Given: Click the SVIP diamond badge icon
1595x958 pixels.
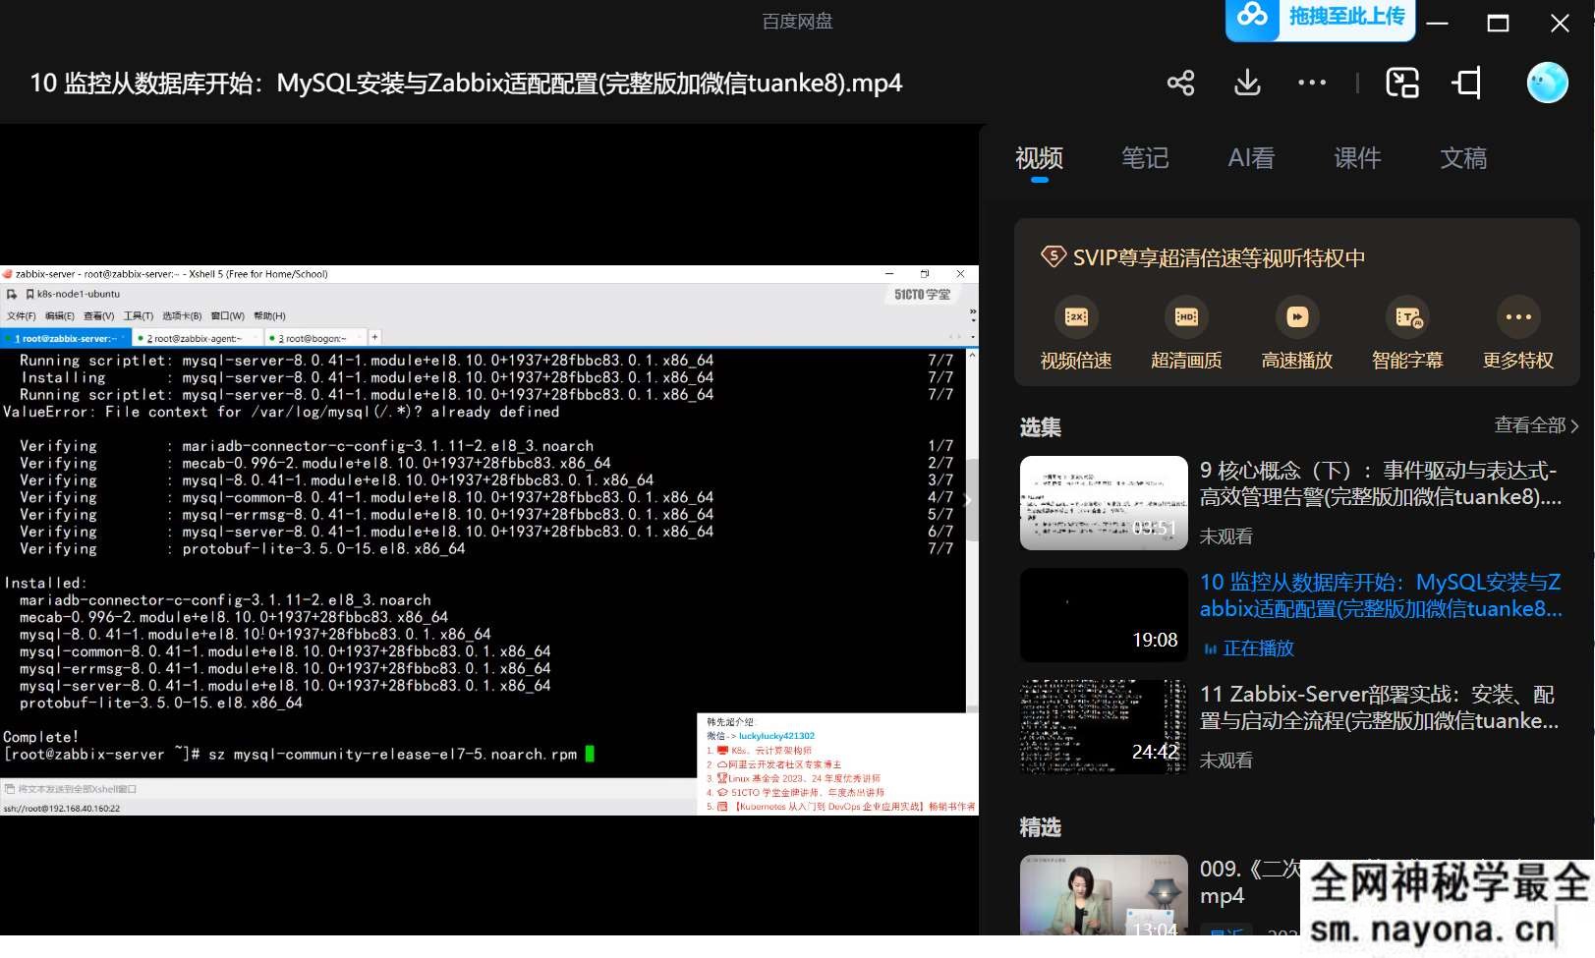Looking at the screenshot, I should (1053, 257).
